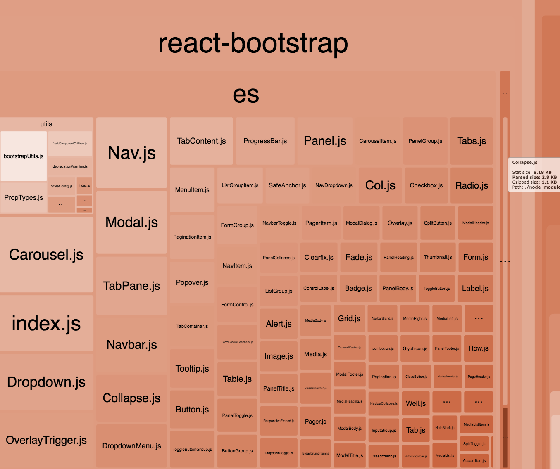Select the Label.js module
Screen dimensions: 560x469
pos(475,288)
